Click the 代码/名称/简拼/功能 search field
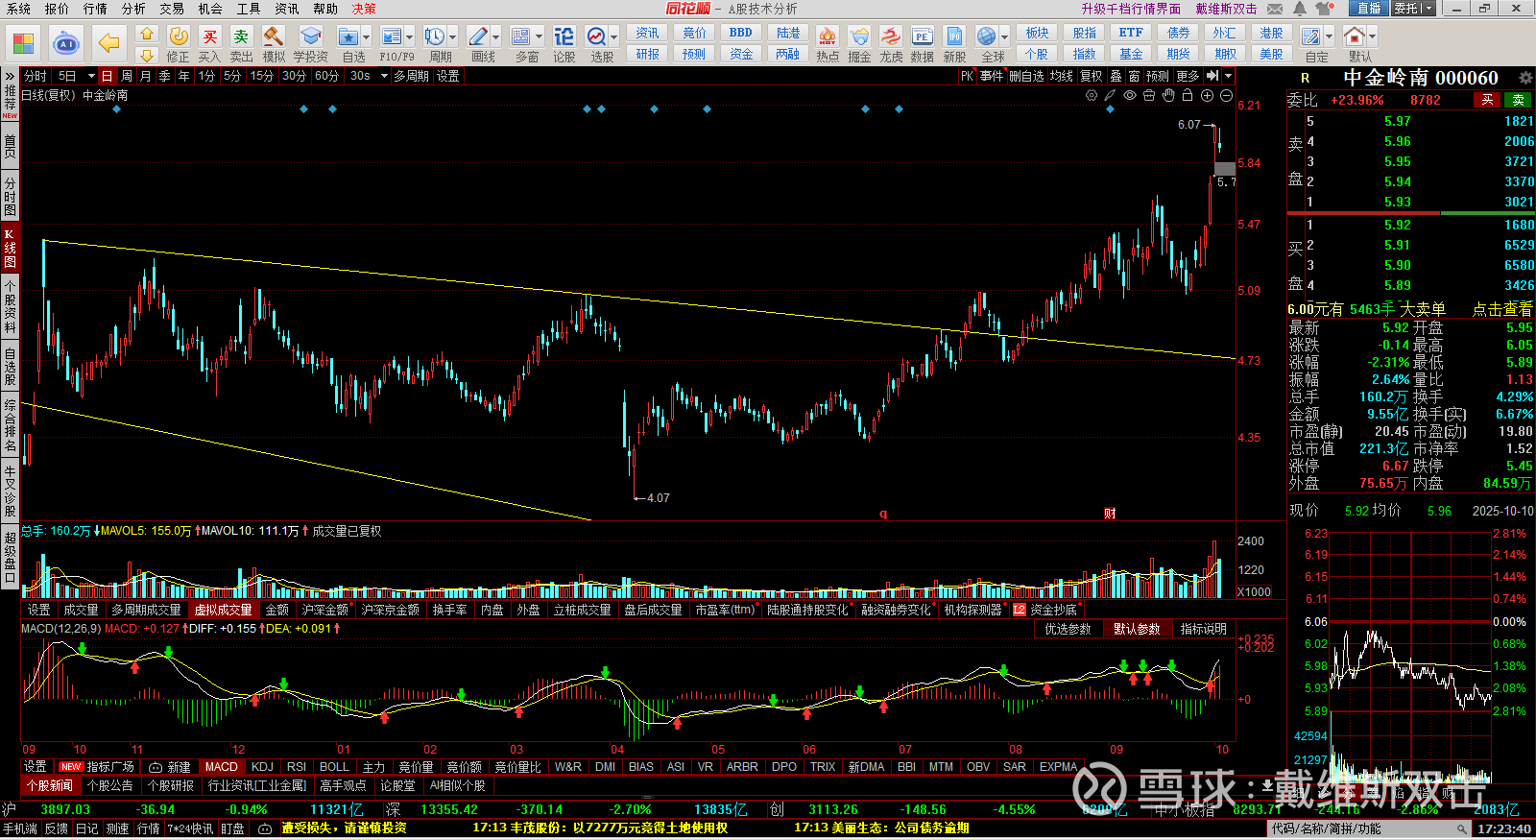1536x840 pixels. coord(1370,828)
